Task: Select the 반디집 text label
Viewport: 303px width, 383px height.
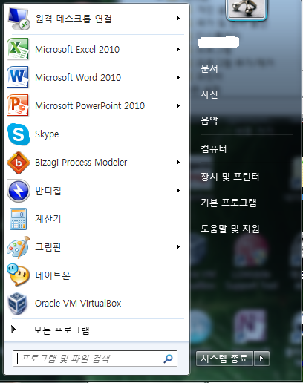Action: click(48, 191)
